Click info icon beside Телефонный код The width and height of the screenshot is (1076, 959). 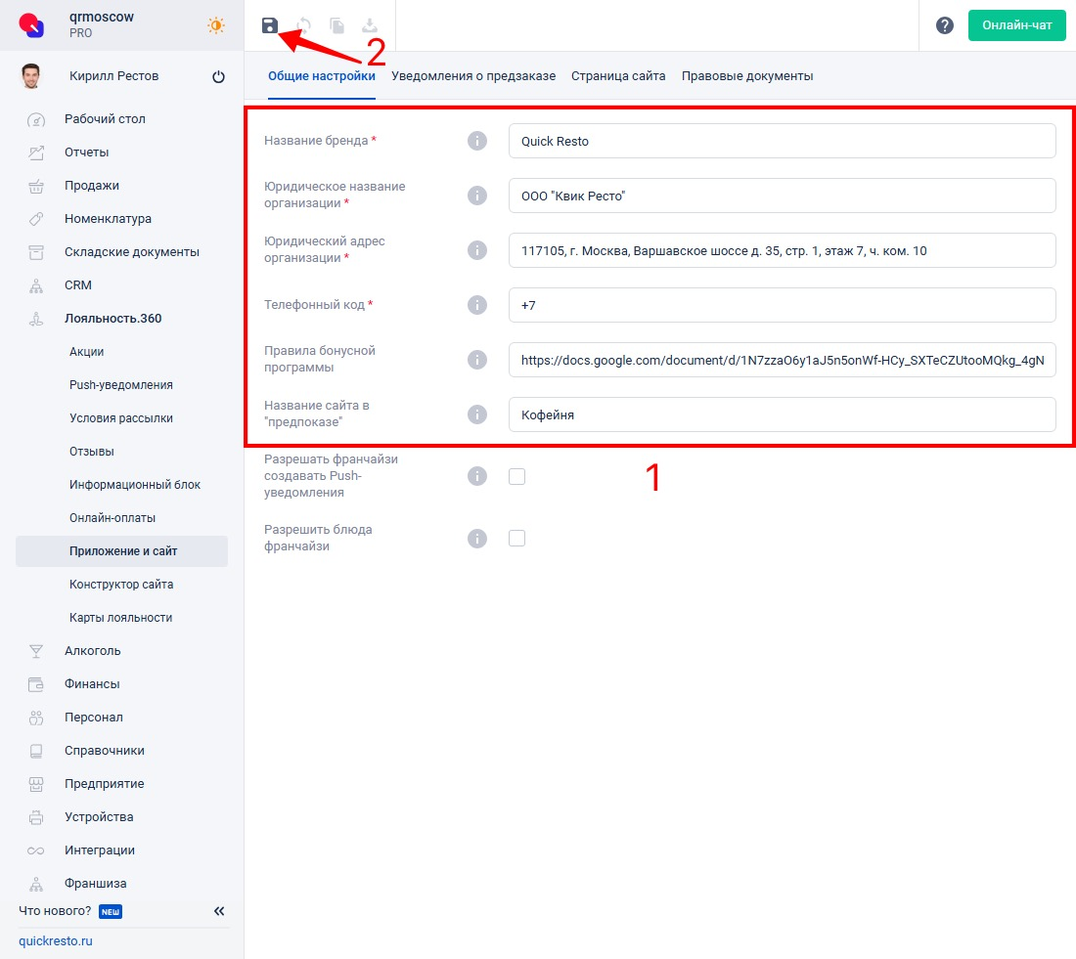coord(476,305)
